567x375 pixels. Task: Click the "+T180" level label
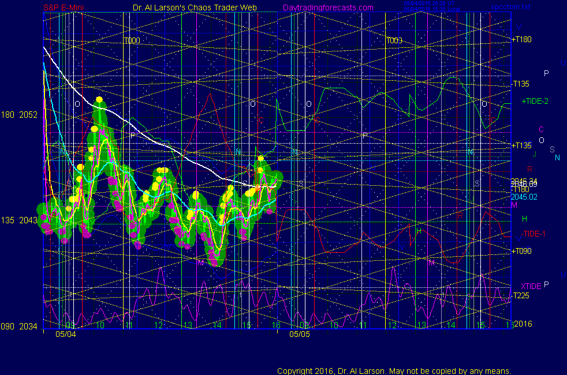click(x=521, y=39)
